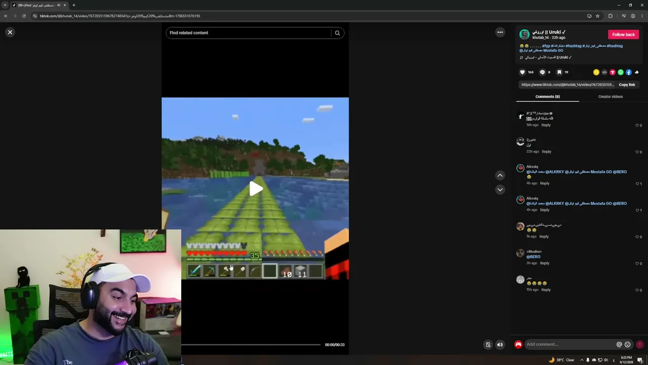Select the Comments (8) tab

click(548, 96)
